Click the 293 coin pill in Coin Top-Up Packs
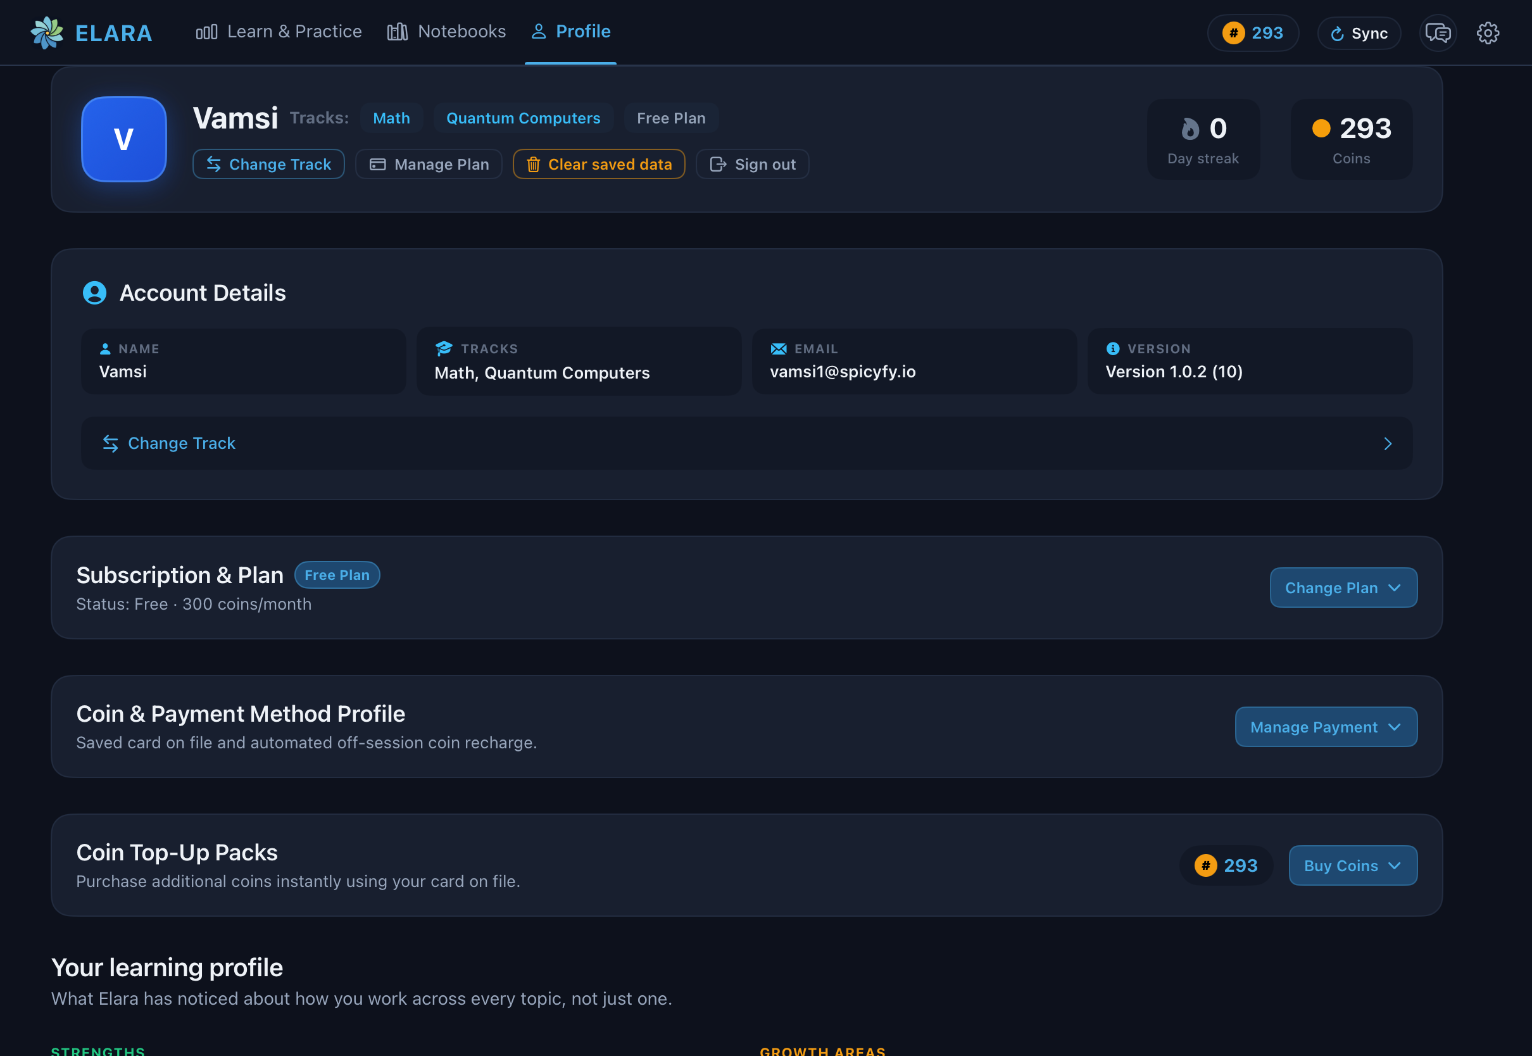Viewport: 1532px width, 1056px height. (1226, 865)
